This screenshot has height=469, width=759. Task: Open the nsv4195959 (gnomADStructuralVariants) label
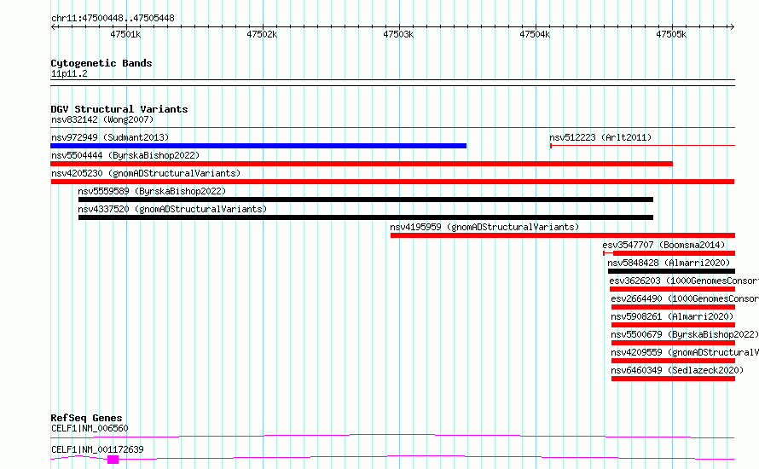(x=484, y=227)
